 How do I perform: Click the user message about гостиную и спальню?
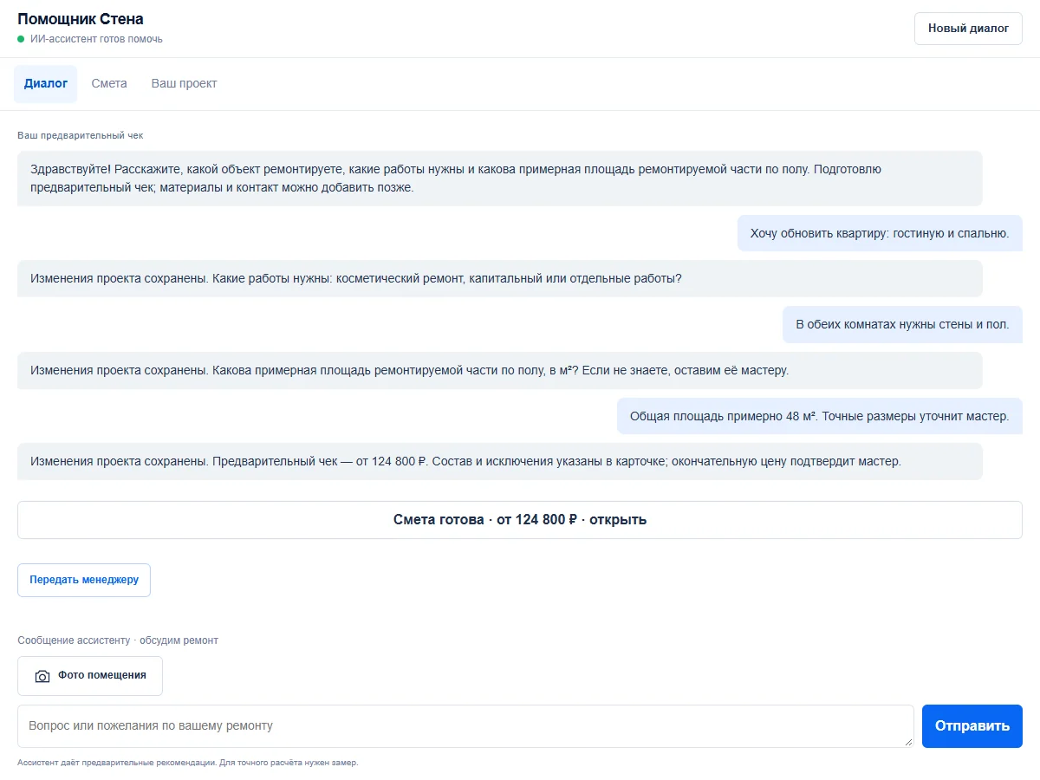pos(880,233)
